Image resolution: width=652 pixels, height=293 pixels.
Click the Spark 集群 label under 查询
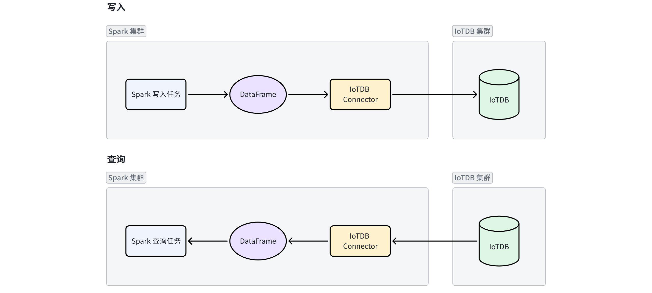pyautogui.click(x=126, y=178)
